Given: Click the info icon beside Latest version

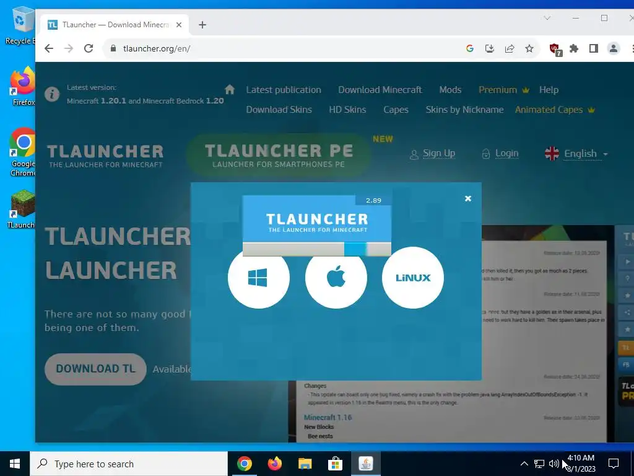Looking at the screenshot, I should [52, 94].
